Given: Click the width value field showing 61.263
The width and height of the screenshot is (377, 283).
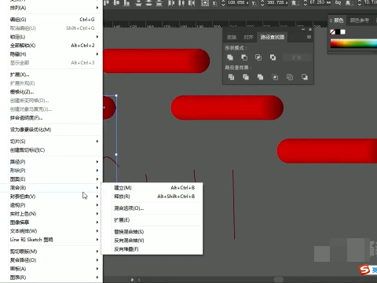Looking at the screenshot, I should (x=320, y=2).
